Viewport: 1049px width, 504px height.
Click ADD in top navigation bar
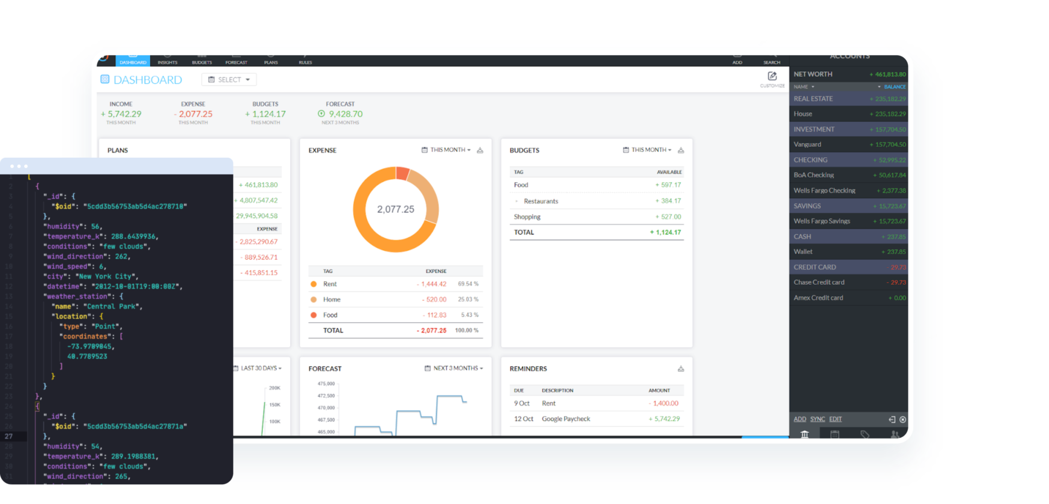(737, 60)
